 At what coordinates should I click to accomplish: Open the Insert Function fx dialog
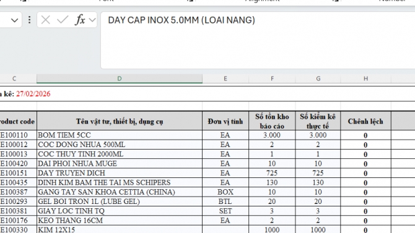pyautogui.click(x=80, y=20)
